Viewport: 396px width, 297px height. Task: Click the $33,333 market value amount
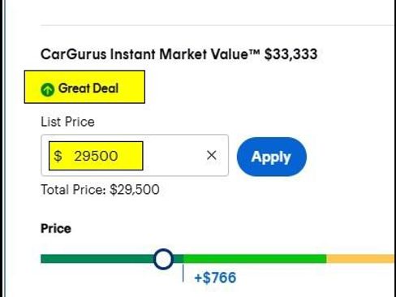[291, 54]
